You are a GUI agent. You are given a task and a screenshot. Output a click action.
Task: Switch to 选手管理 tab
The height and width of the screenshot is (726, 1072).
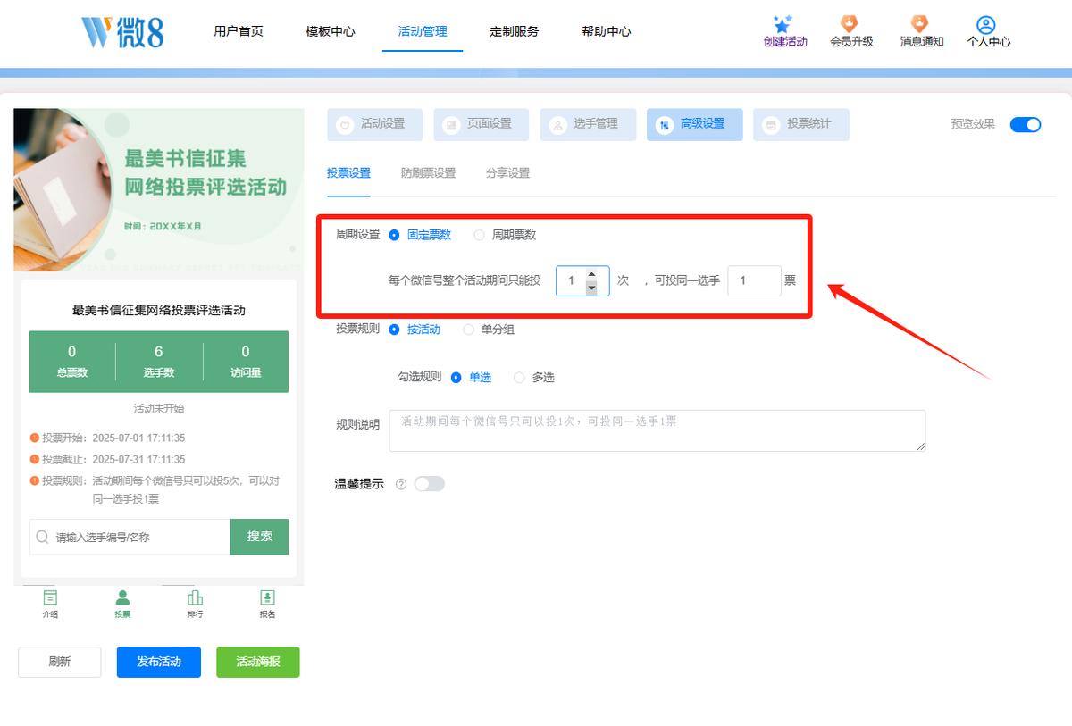point(587,124)
